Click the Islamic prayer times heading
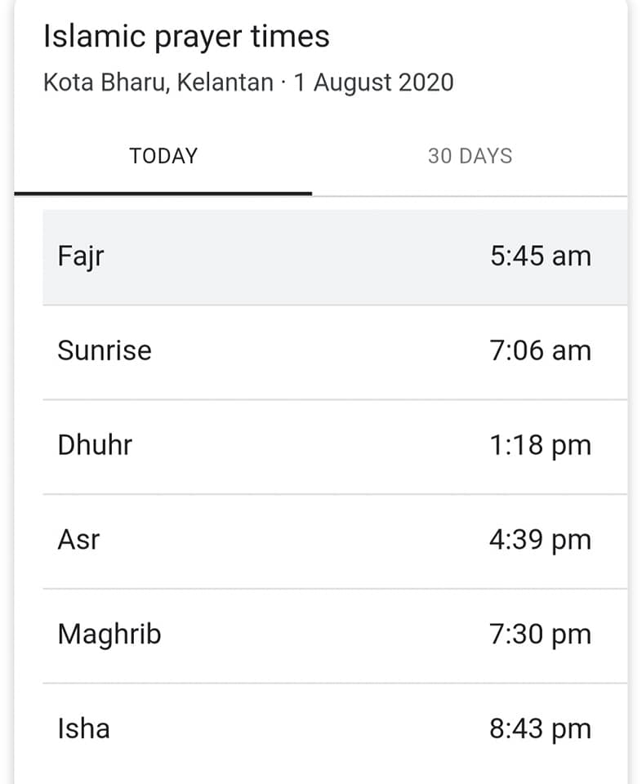642x784 pixels. (186, 37)
